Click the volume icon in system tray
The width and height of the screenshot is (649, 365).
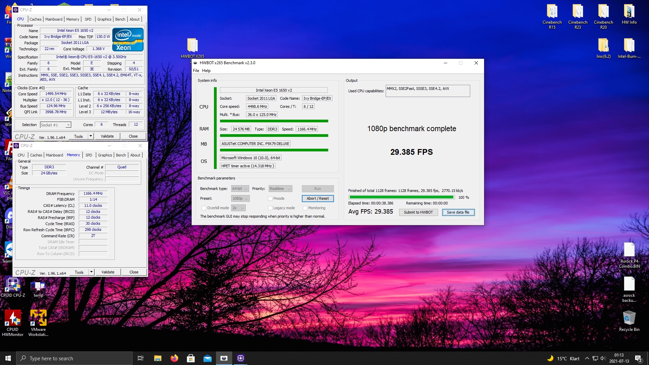(603, 358)
